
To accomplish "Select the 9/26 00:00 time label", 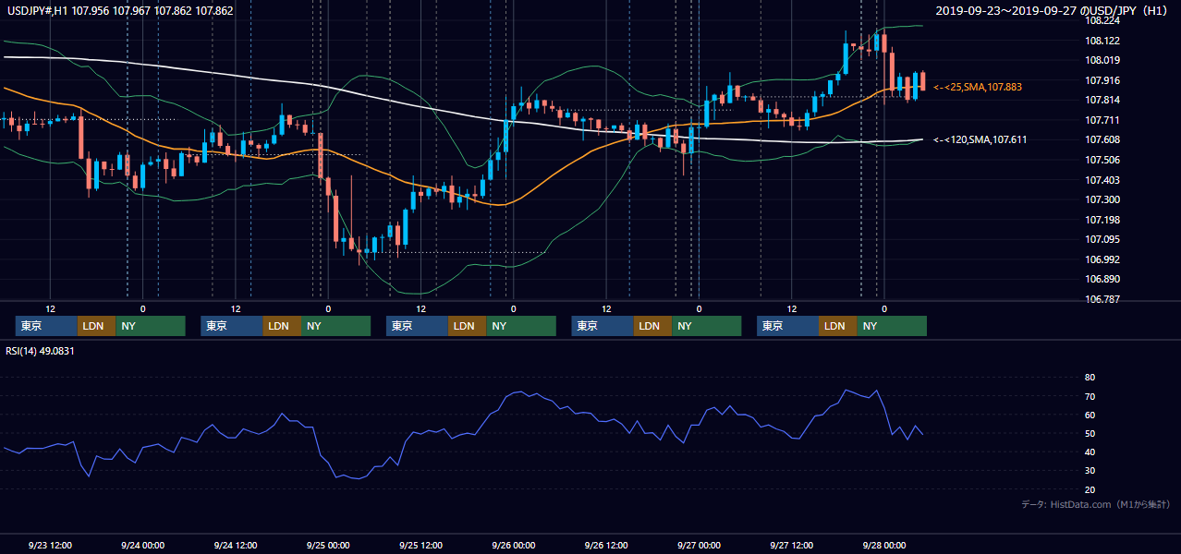I will pyautogui.click(x=514, y=545).
